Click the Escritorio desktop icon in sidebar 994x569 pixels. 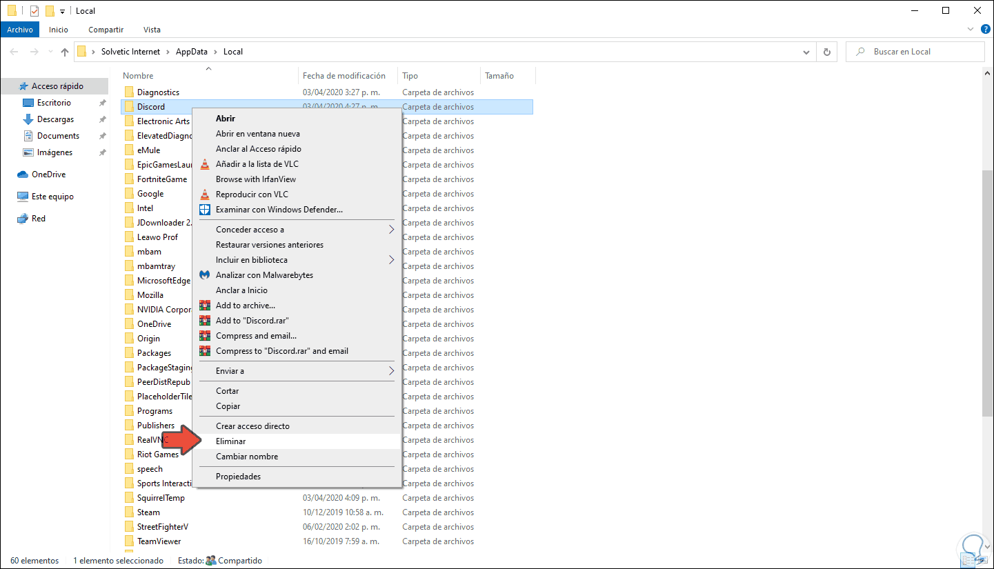[x=28, y=103]
